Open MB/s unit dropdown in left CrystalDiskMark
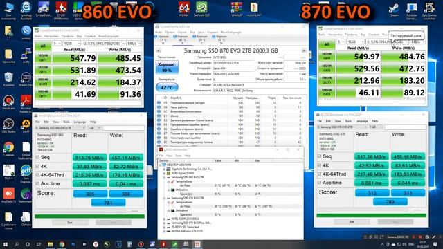 (x=134, y=43)
